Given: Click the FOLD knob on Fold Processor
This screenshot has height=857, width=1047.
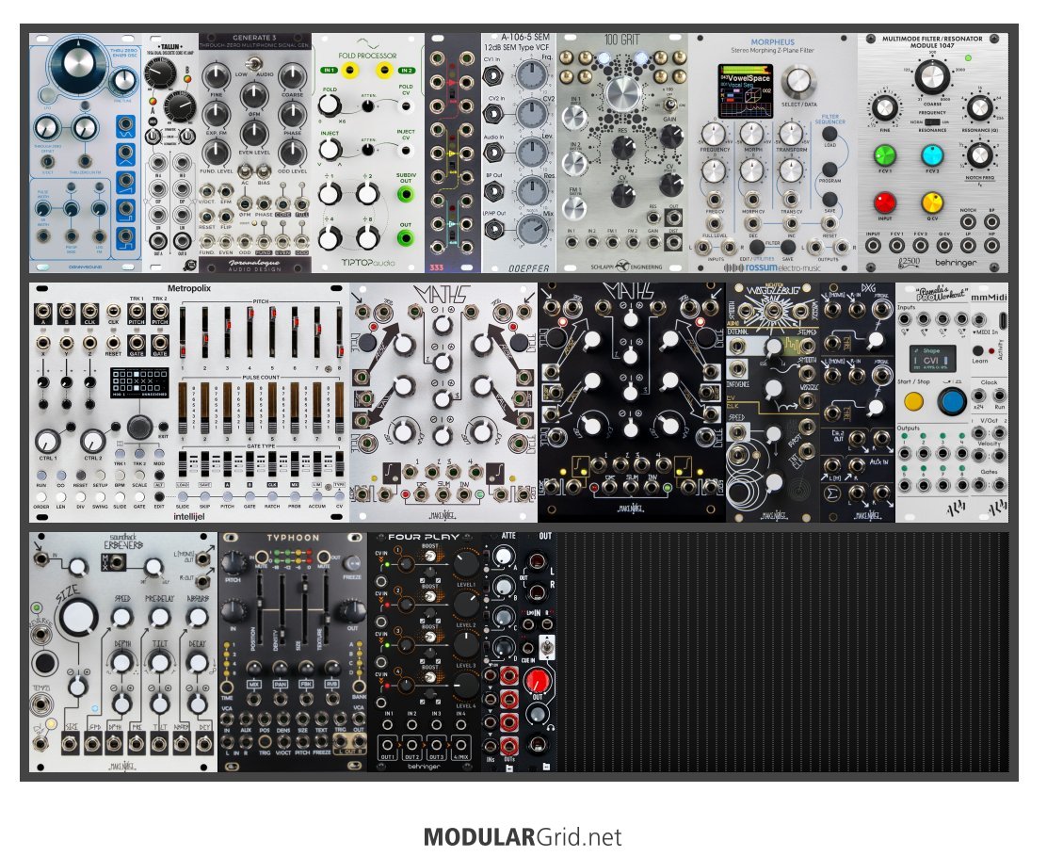Looking at the screenshot, I should [x=330, y=105].
